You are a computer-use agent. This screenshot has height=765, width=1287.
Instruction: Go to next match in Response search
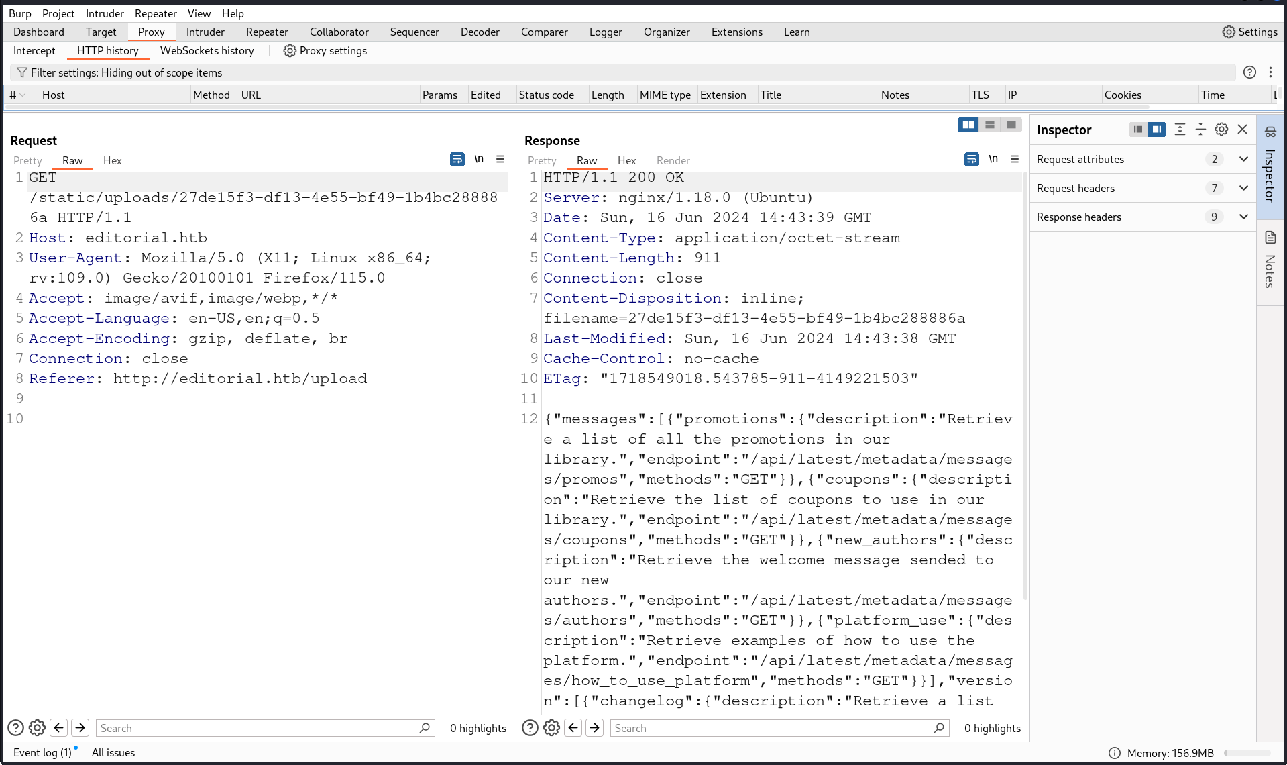pos(595,728)
